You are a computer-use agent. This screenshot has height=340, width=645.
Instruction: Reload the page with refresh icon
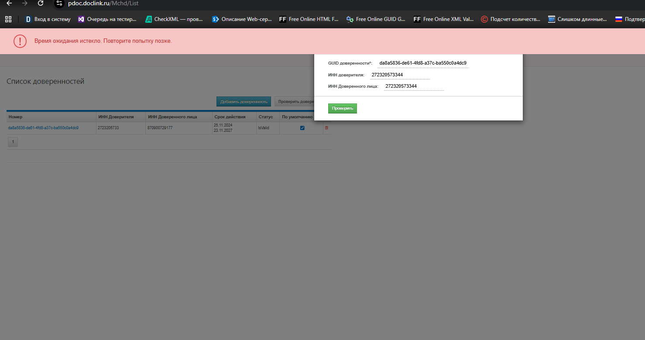[x=41, y=3]
